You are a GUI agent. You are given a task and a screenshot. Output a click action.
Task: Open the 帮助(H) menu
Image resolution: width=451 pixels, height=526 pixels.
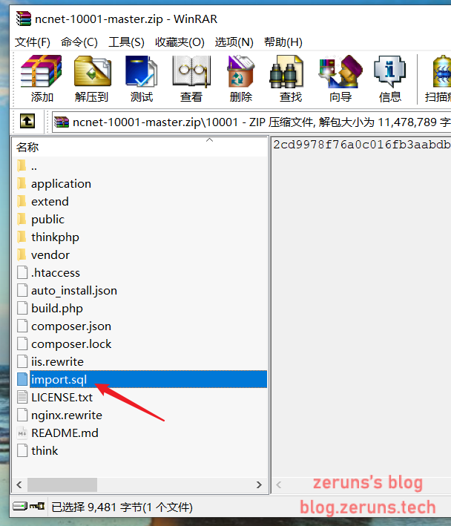click(283, 42)
